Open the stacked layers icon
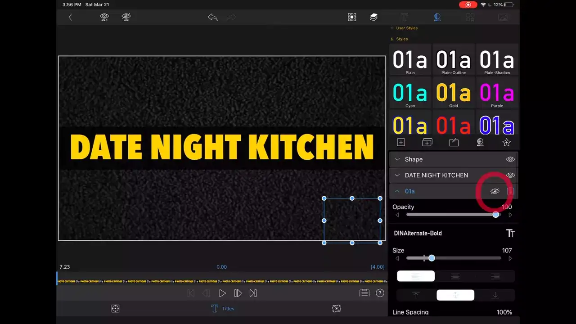 coord(374,17)
